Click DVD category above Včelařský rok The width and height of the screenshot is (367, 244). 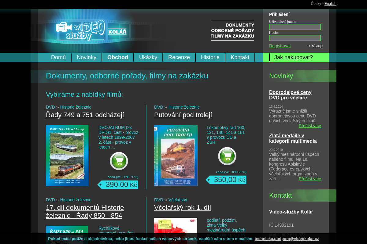click(x=159, y=200)
